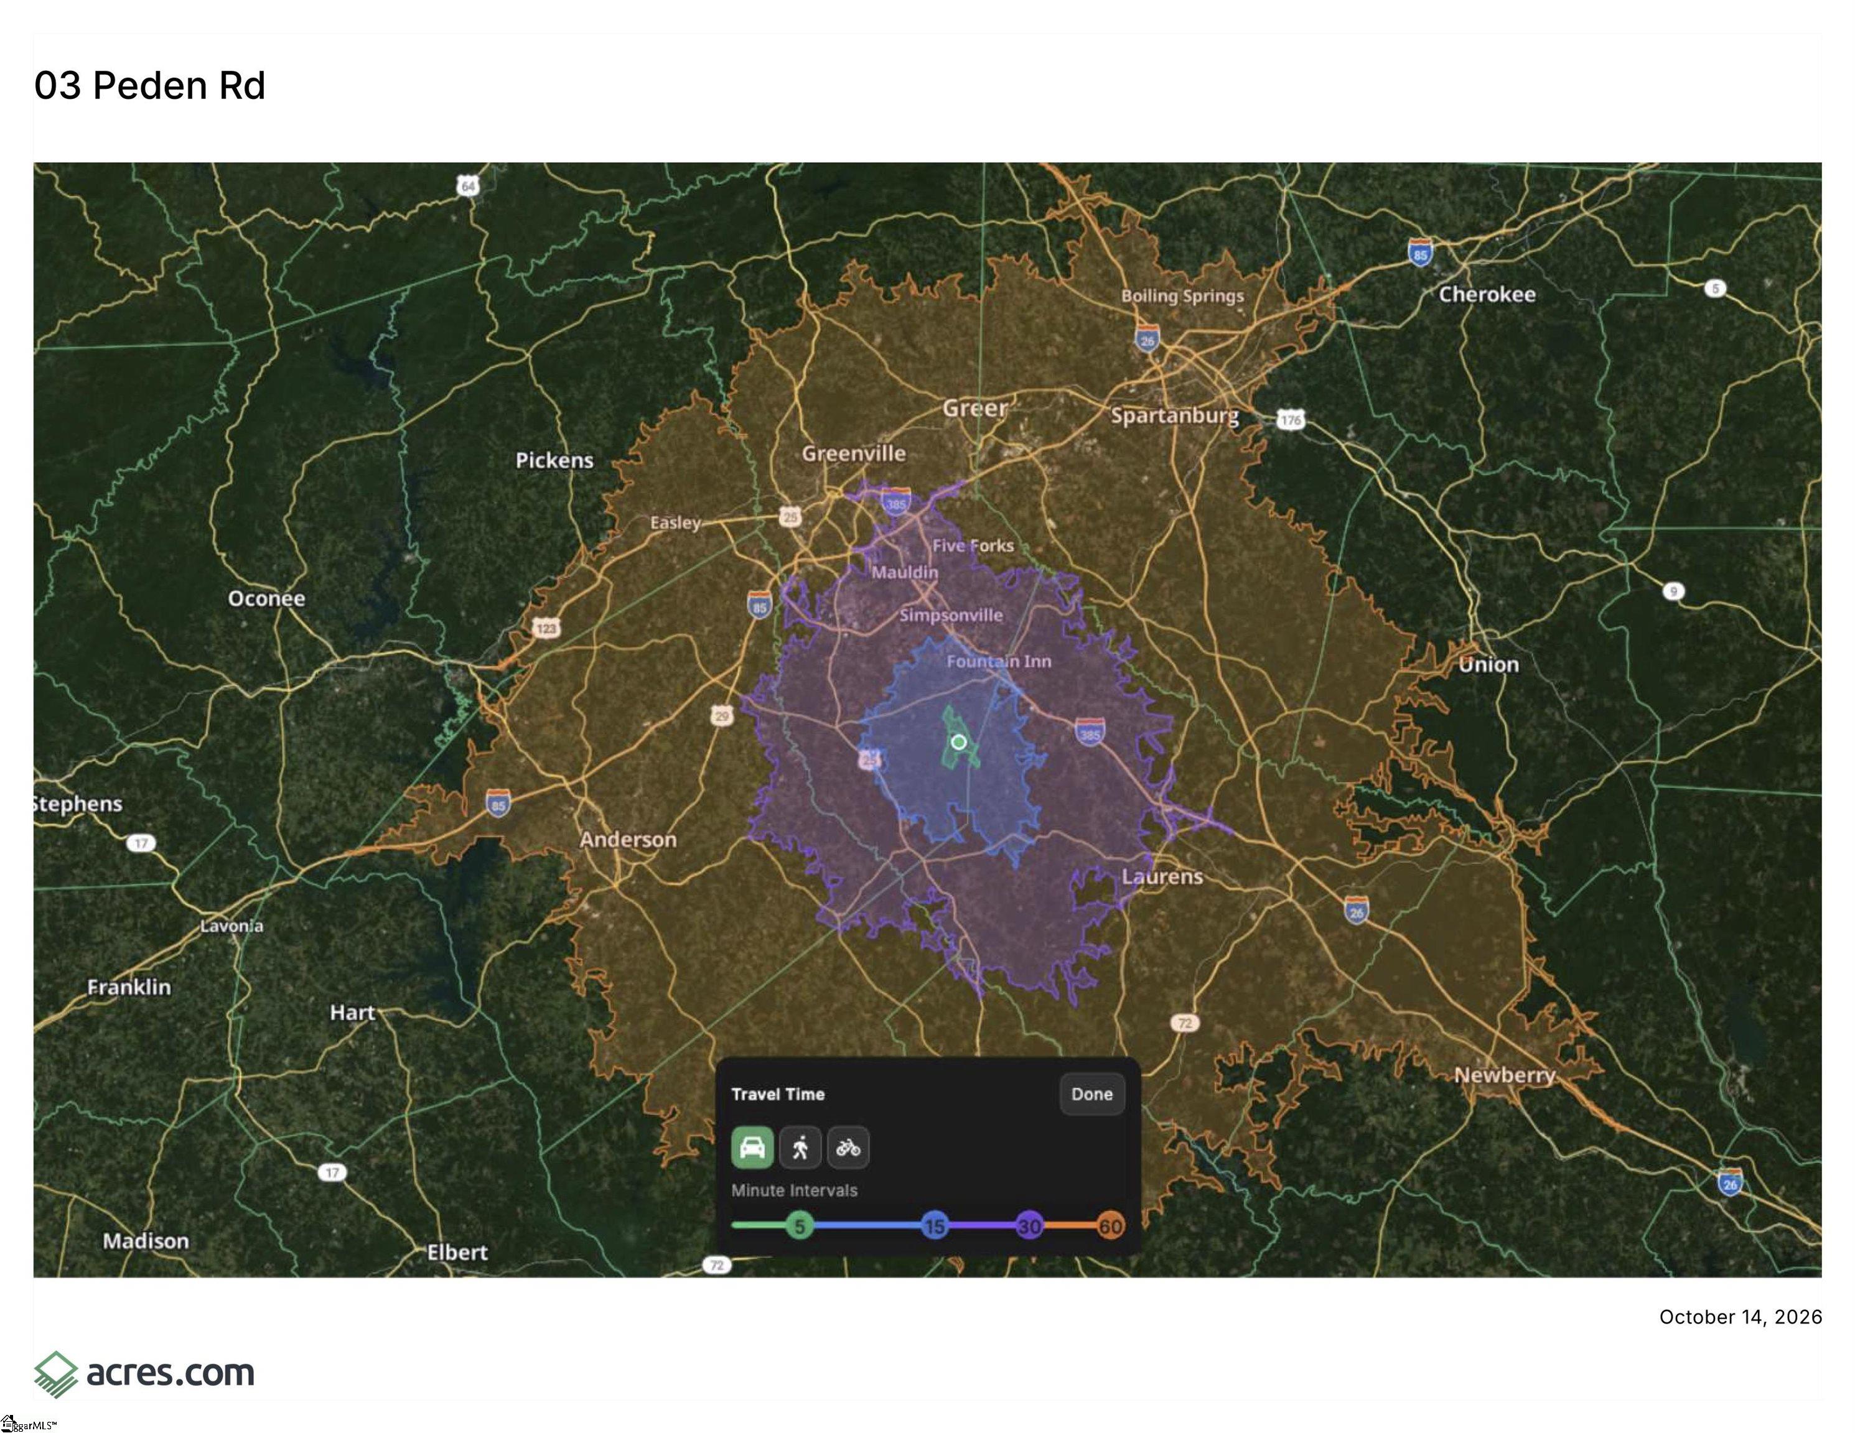Click the I-385 shield near Greenville
This screenshot has height=1433, width=1855.
coord(896,501)
